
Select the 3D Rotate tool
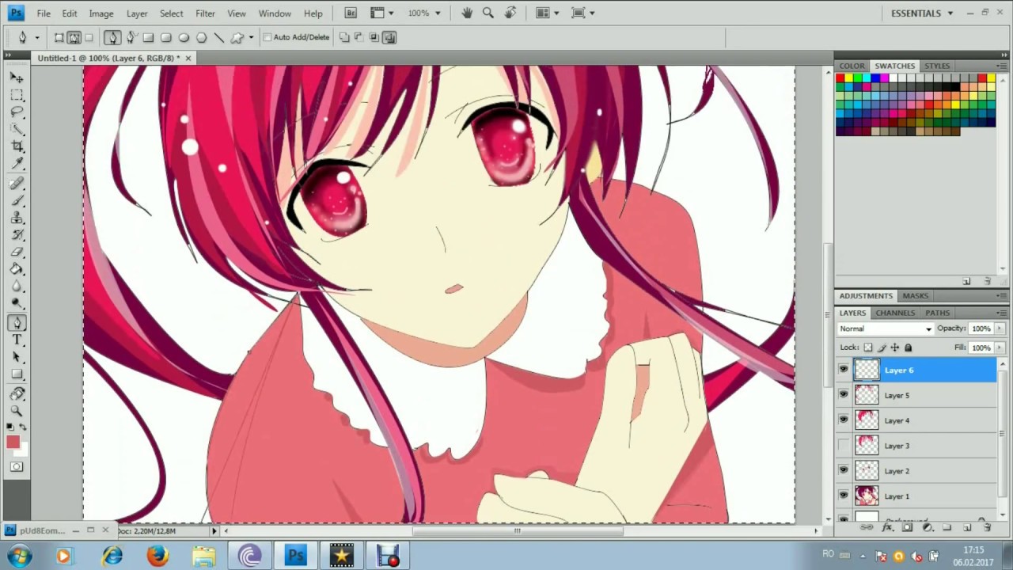click(x=17, y=393)
